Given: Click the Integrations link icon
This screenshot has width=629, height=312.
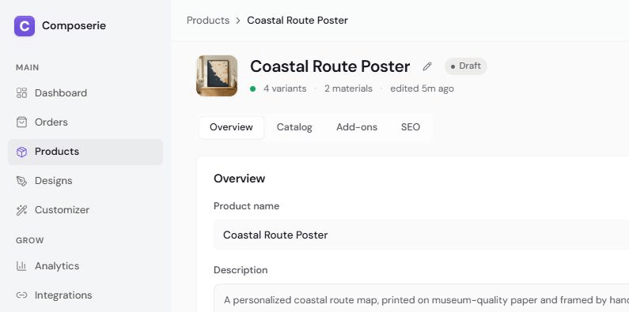Looking at the screenshot, I should pos(21,295).
